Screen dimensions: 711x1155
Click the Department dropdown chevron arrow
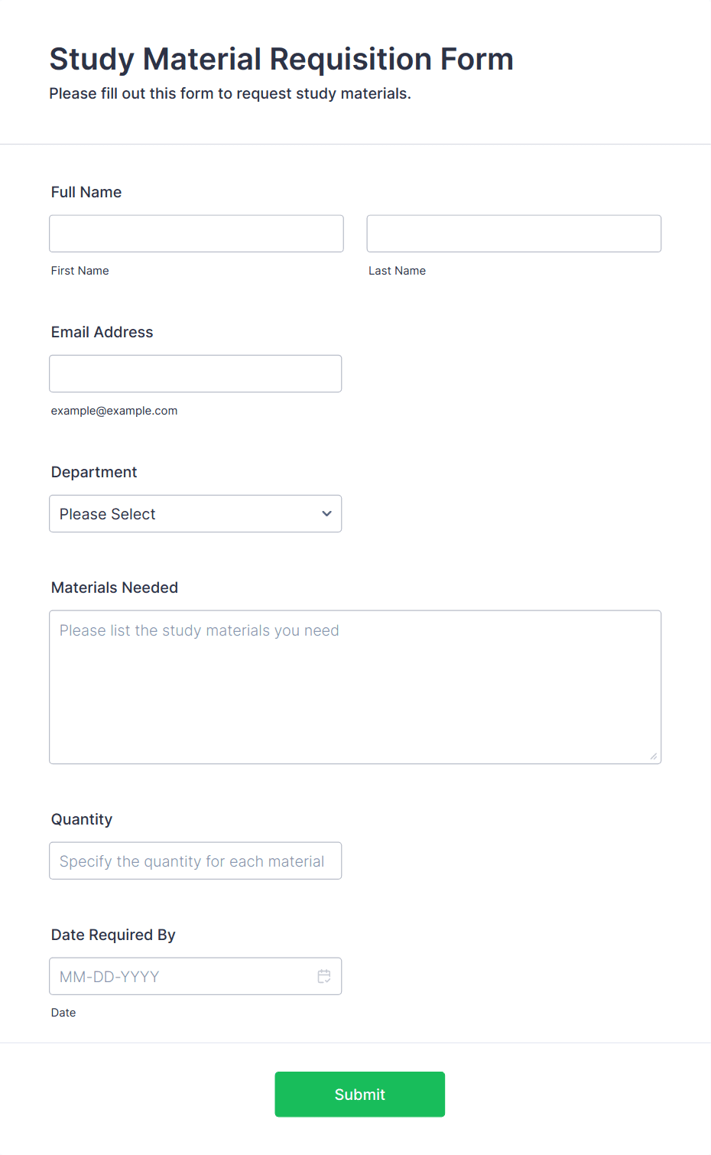tap(326, 514)
